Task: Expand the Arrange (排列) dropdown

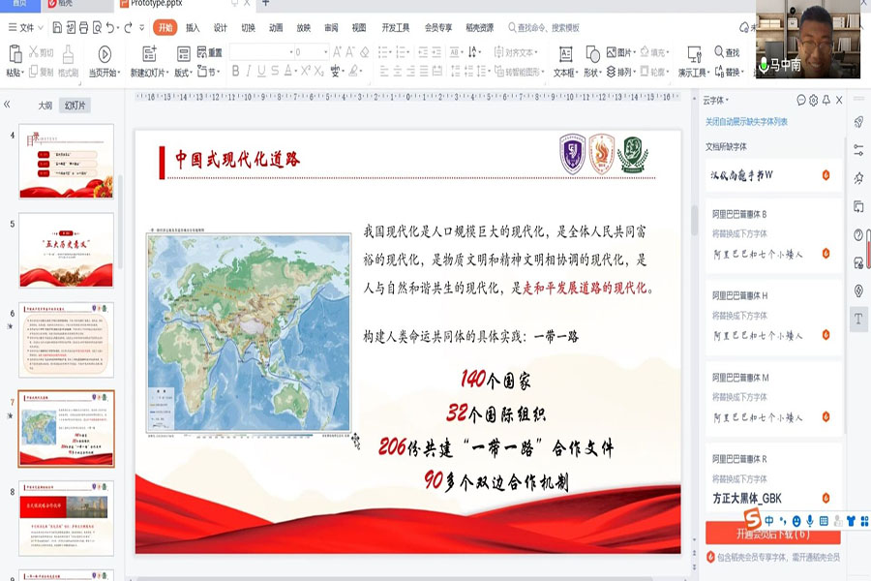Action: coord(620,72)
